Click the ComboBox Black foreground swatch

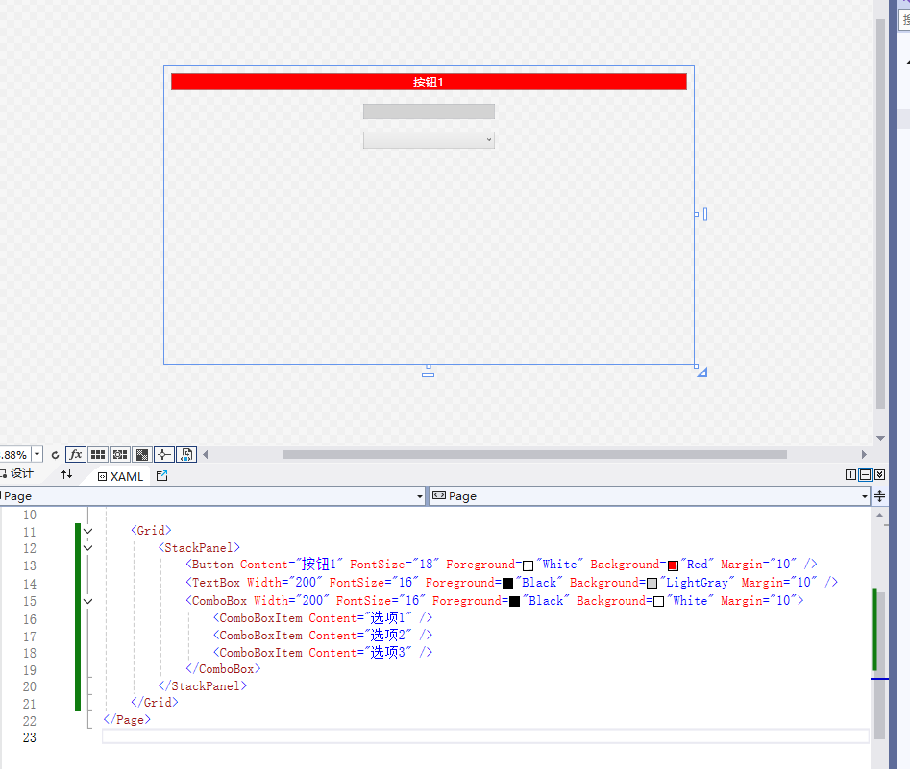click(x=514, y=601)
